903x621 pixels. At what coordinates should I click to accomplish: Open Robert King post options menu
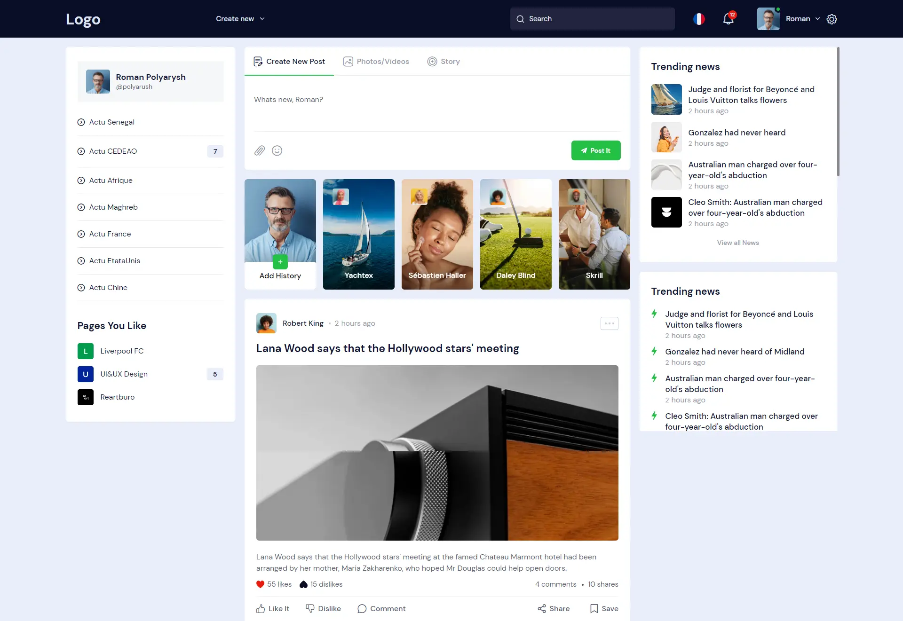(609, 323)
